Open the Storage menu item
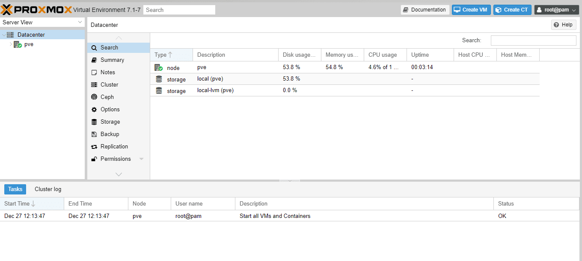Screen dimensions: 582x261 119,122
